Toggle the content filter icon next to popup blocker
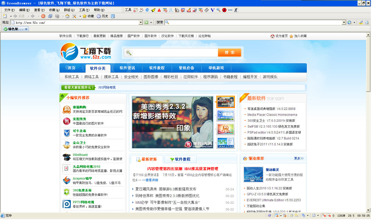The image size is (373, 220). pos(285,215)
